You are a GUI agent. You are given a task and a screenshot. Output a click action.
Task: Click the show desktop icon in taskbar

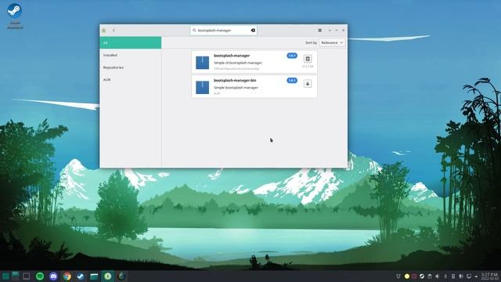coord(26,277)
